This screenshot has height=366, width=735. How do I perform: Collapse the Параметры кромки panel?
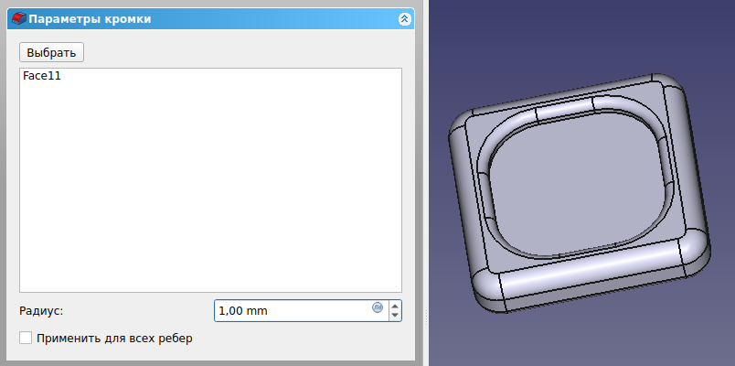pyautogui.click(x=405, y=19)
